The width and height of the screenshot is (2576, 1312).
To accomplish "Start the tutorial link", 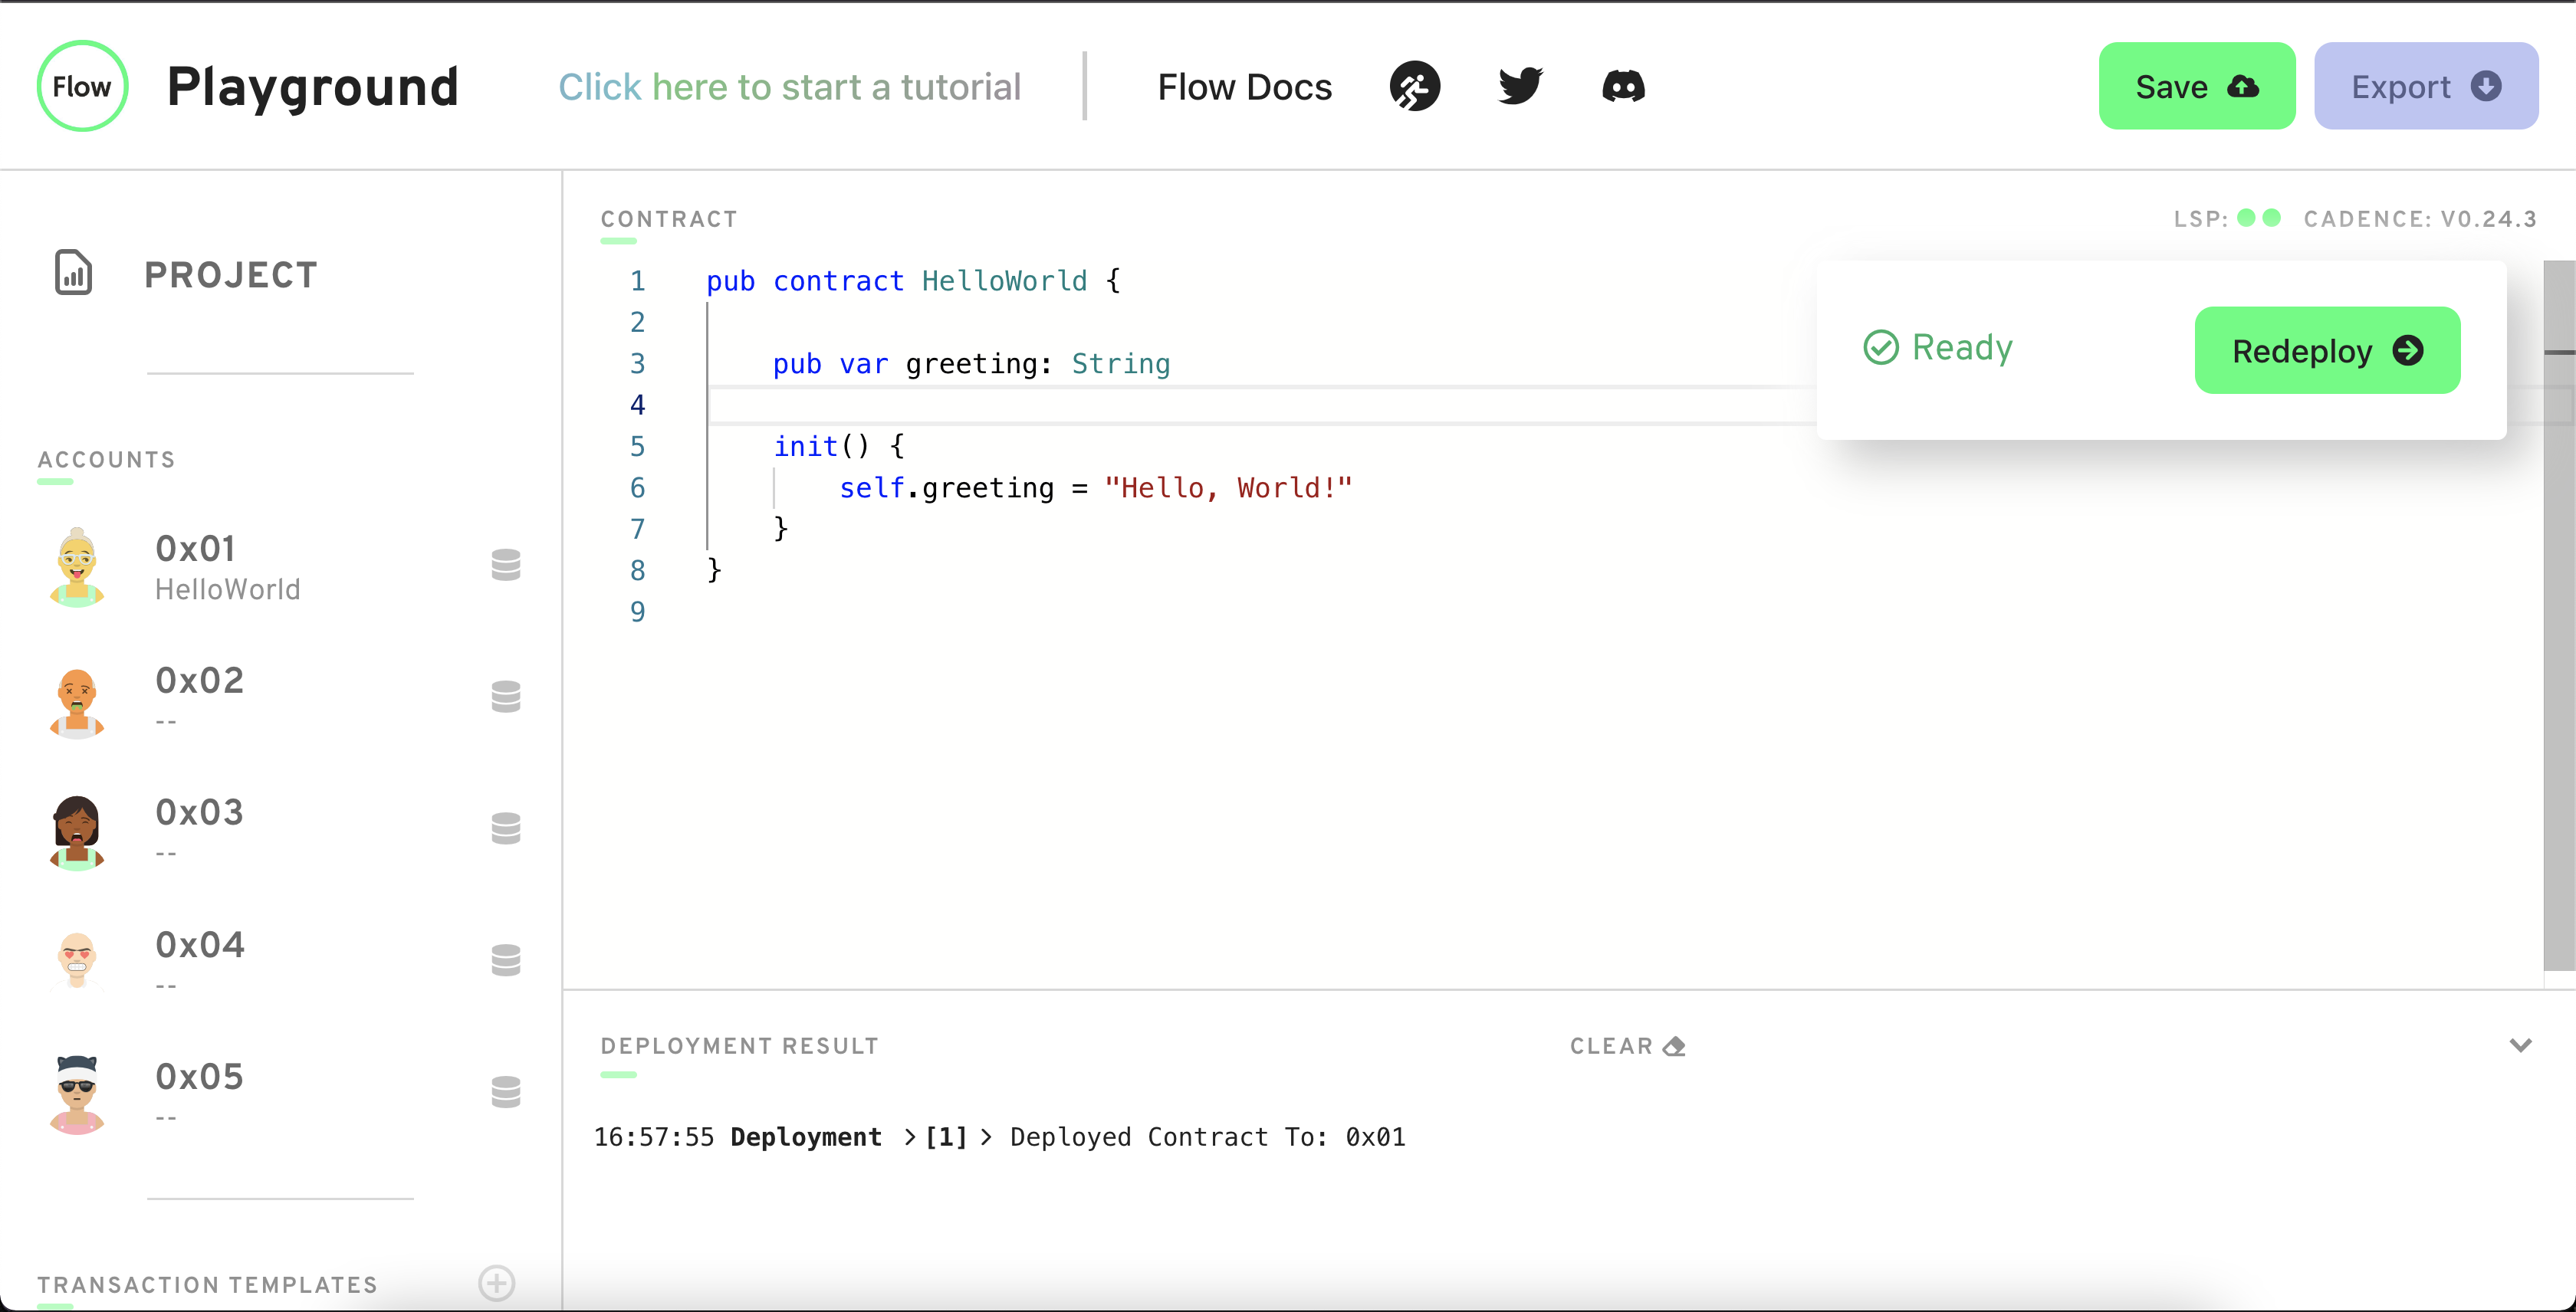I will tap(789, 87).
